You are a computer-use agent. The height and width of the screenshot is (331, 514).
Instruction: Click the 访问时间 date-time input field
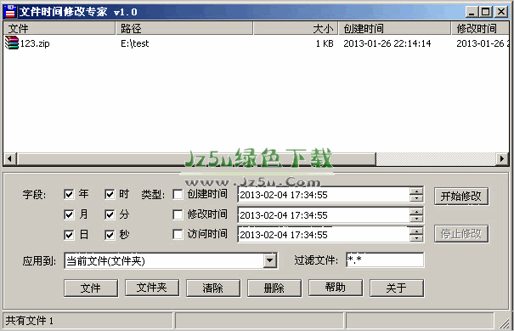coord(324,235)
